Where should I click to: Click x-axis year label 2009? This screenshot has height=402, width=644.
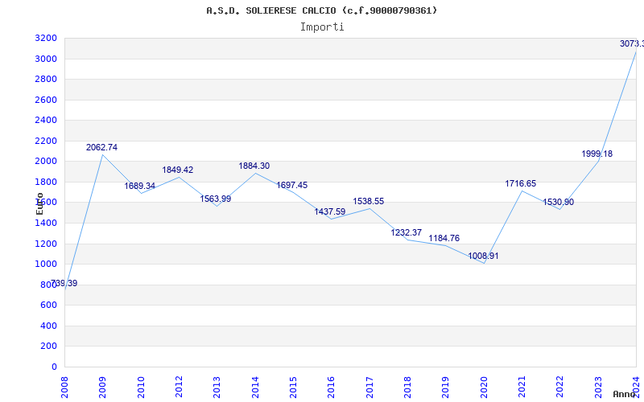(102, 388)
